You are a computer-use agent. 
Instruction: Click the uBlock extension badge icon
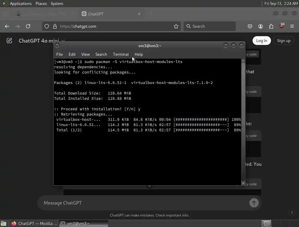(282, 26)
